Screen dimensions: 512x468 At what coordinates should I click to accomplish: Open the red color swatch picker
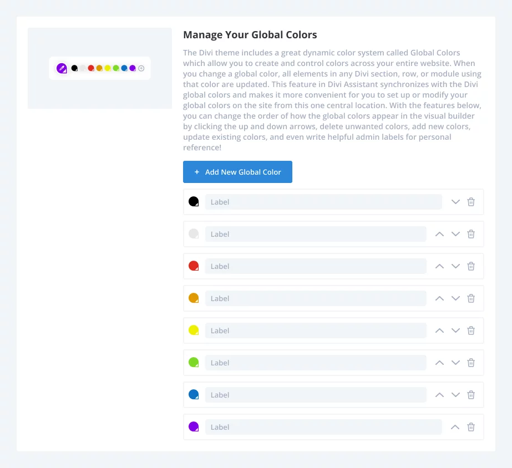pyautogui.click(x=194, y=266)
